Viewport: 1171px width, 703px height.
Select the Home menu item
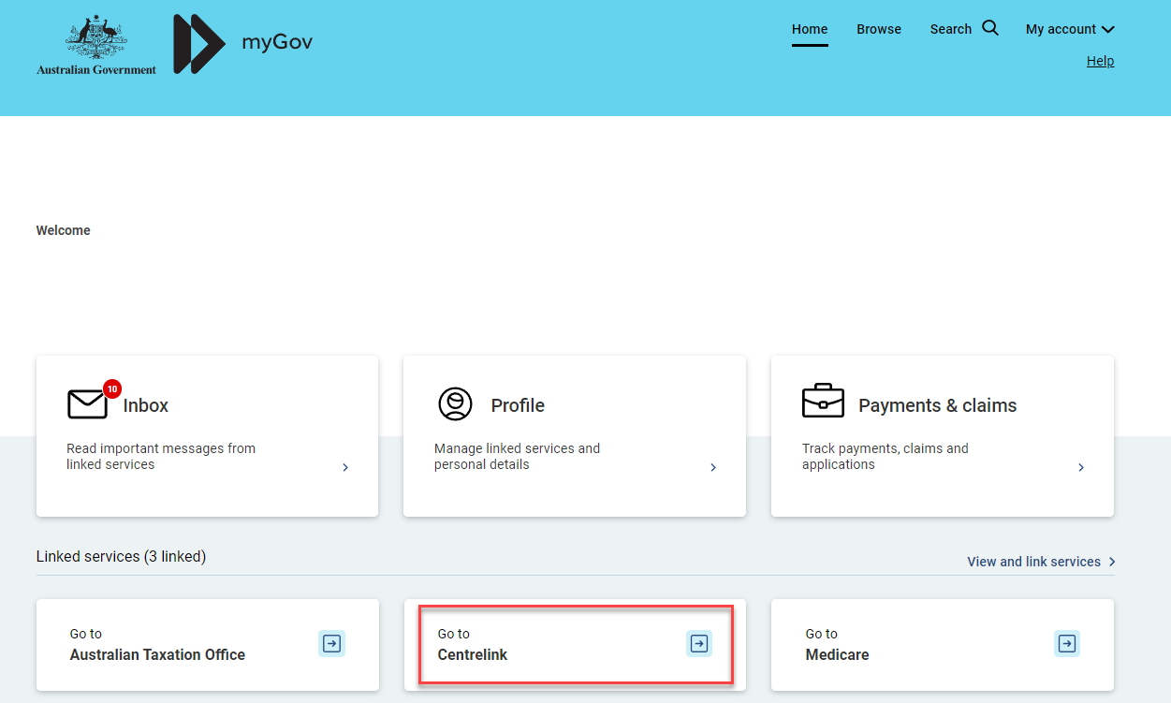[x=809, y=29]
